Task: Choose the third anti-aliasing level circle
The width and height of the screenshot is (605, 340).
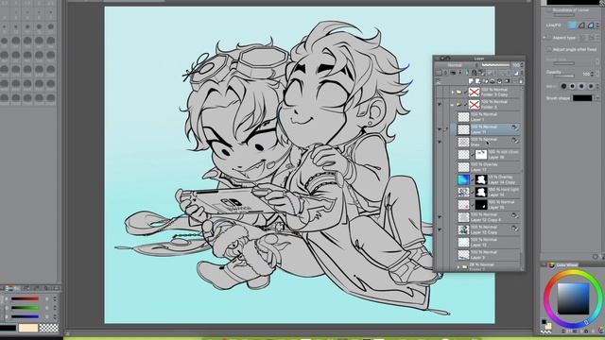Action: click(581, 86)
